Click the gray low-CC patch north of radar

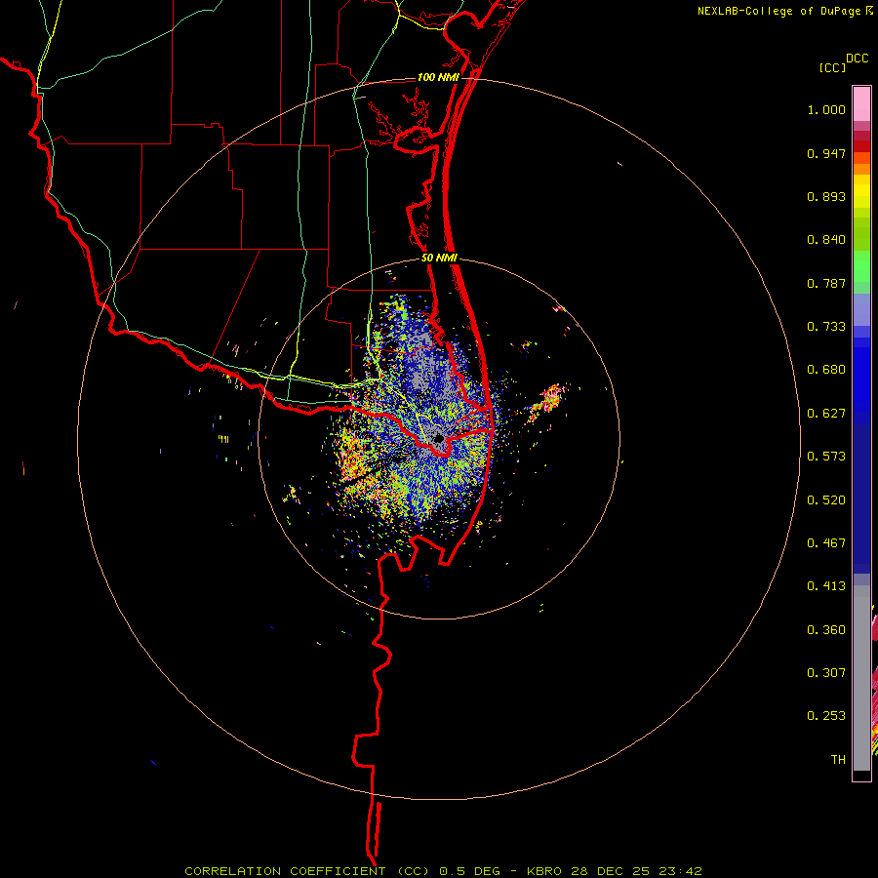(x=421, y=361)
